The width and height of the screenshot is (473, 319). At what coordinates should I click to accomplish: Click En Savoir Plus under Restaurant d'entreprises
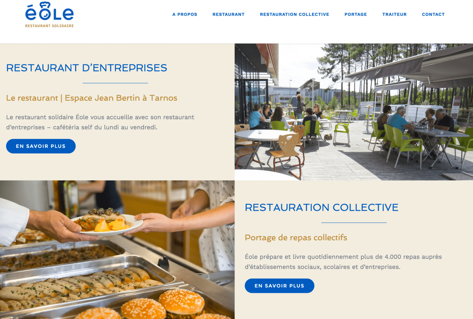(41, 146)
